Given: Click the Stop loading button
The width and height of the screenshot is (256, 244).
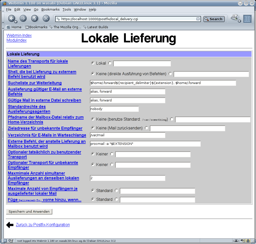Looking at the screenshot, I should coord(46,18).
